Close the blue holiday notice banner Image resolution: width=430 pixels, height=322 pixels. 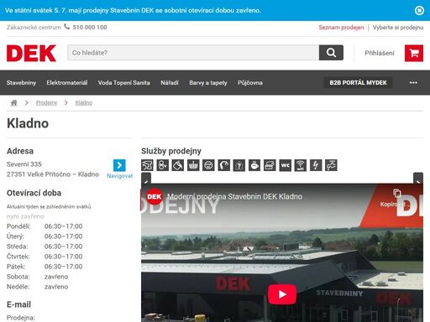click(x=419, y=10)
